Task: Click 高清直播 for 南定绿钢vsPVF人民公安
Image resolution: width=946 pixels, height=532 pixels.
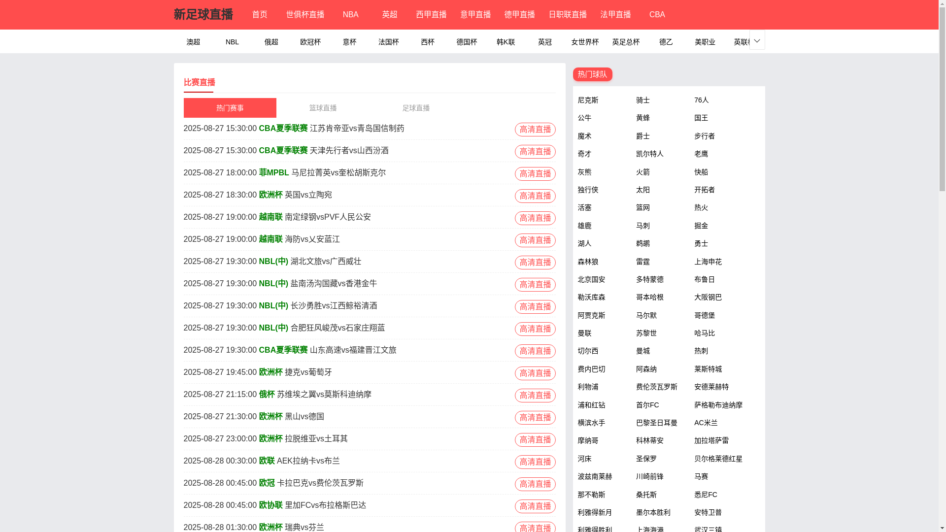Action: click(535, 218)
